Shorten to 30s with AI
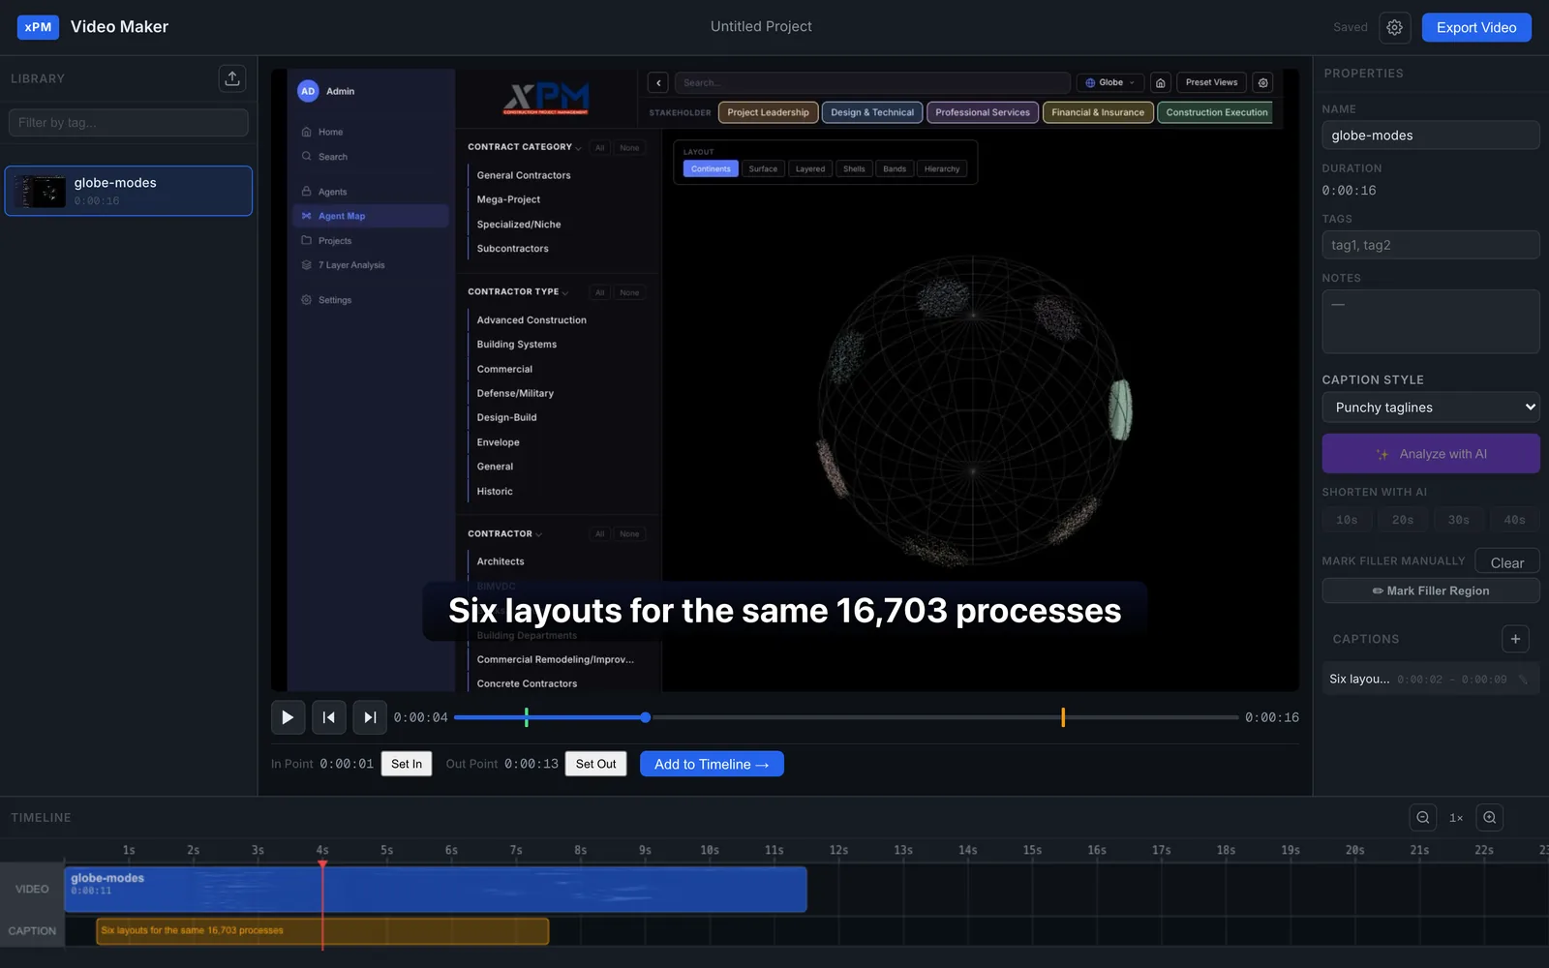 [1459, 520]
